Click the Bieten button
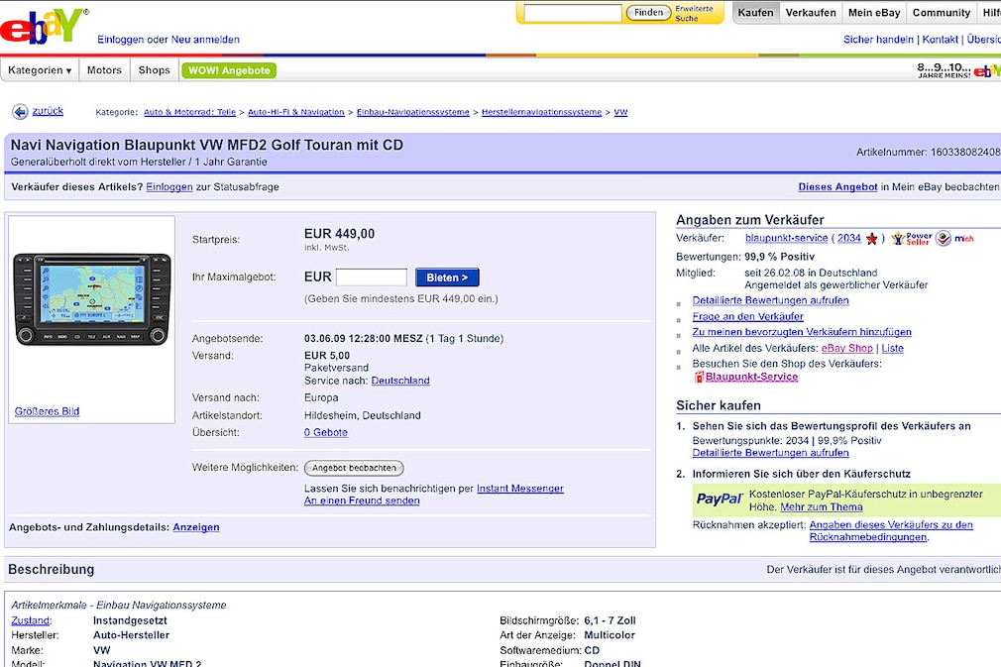The width and height of the screenshot is (1001, 667). (x=447, y=278)
